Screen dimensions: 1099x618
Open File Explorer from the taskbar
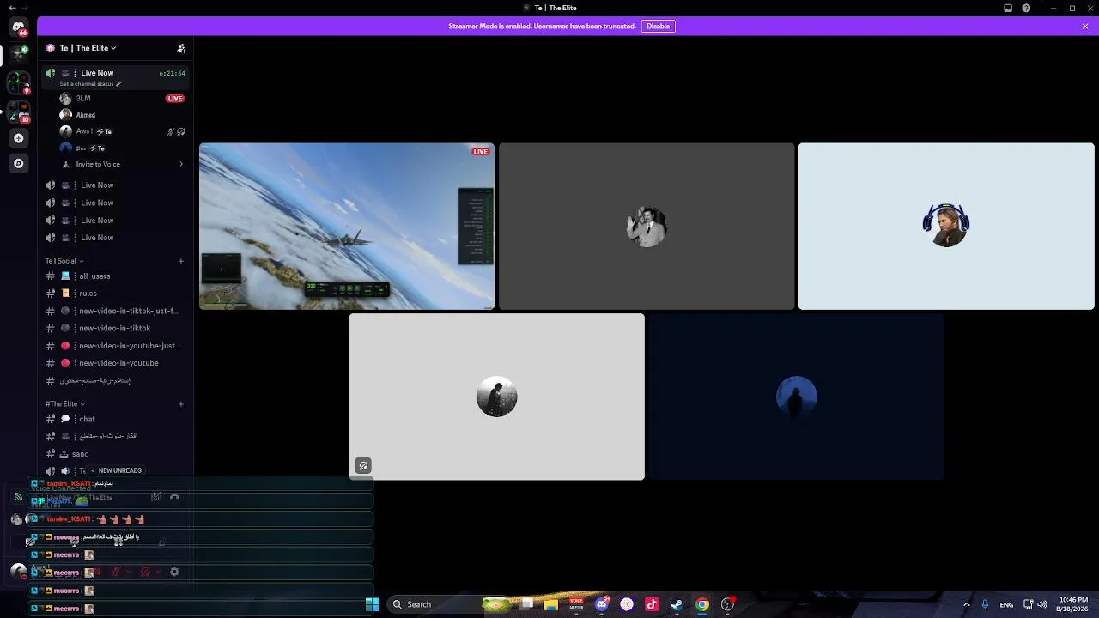[551, 604]
